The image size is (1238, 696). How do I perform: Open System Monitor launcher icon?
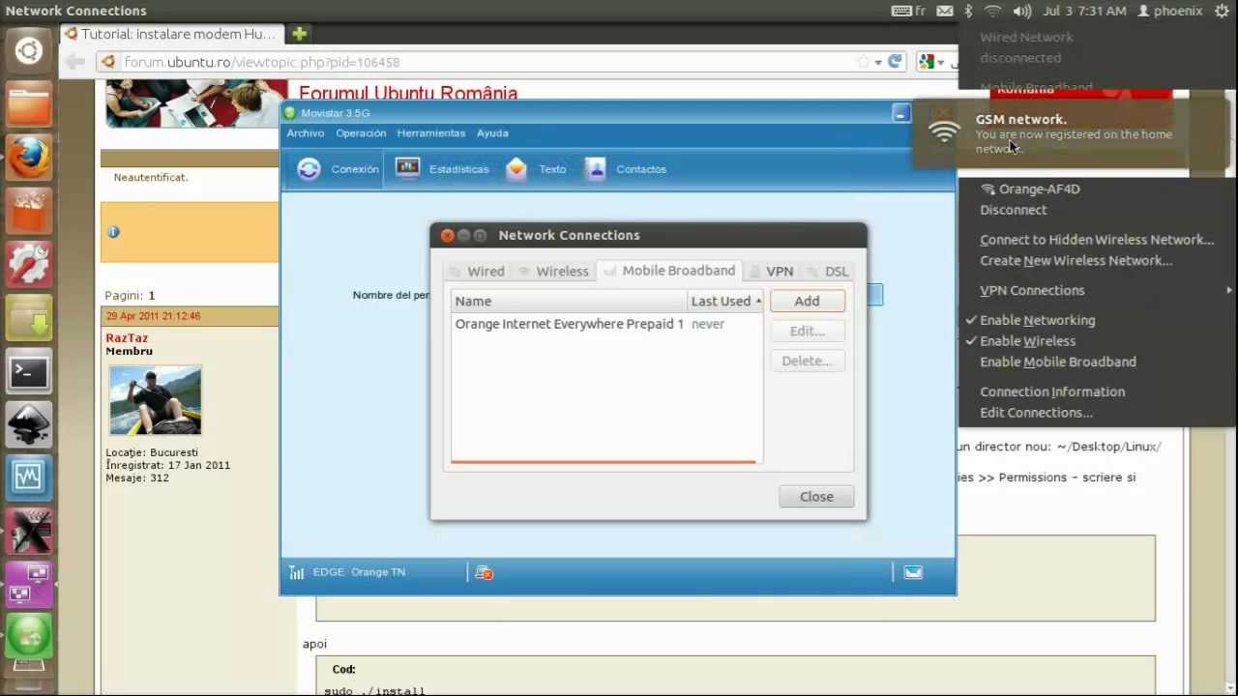(29, 477)
